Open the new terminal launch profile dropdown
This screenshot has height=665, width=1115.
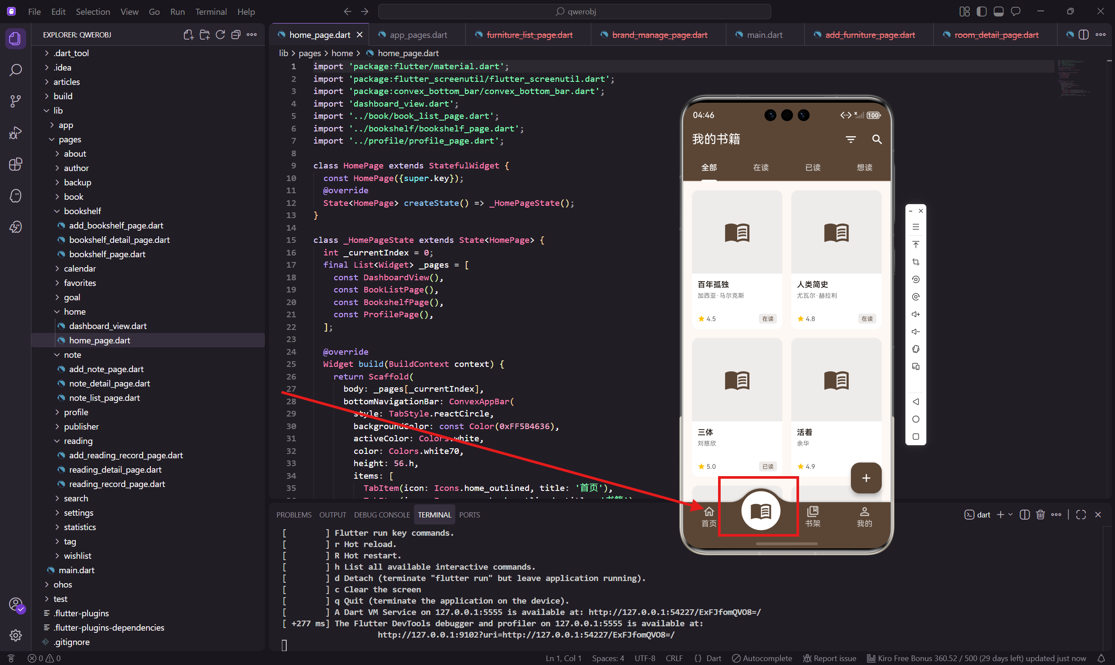[1010, 514]
